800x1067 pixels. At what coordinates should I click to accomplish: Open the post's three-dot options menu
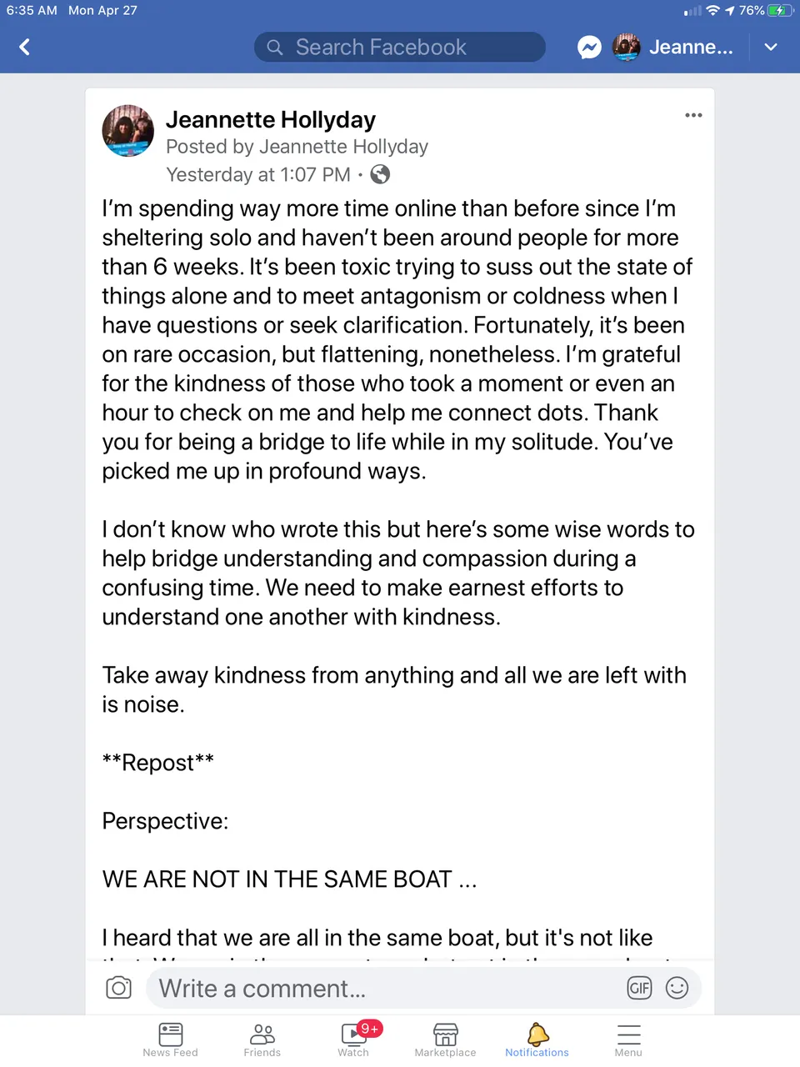(693, 115)
